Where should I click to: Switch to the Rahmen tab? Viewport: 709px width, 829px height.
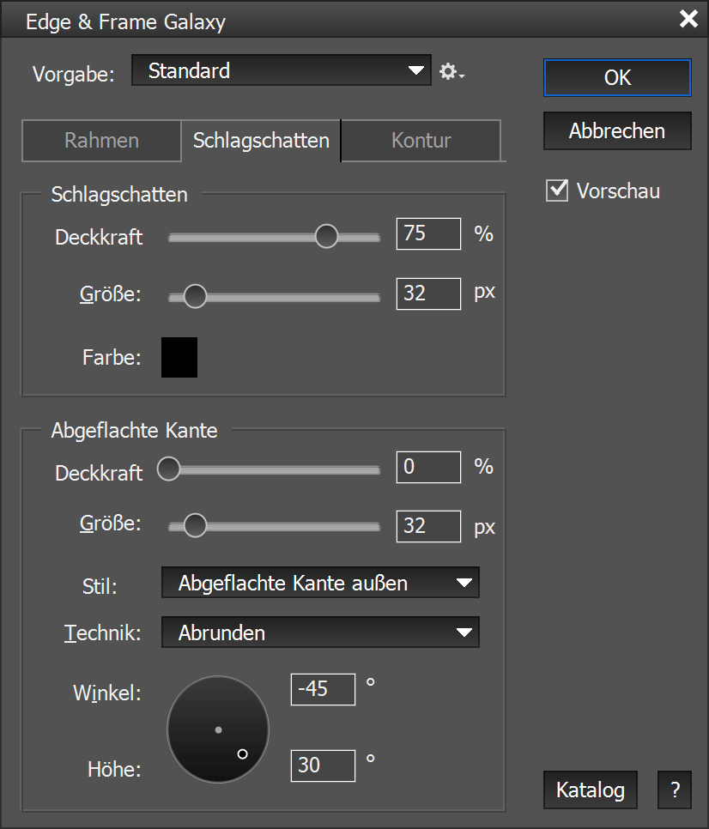point(101,141)
